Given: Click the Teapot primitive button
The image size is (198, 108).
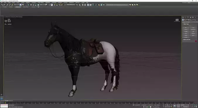Looking at the screenshot, I should 186,35.
